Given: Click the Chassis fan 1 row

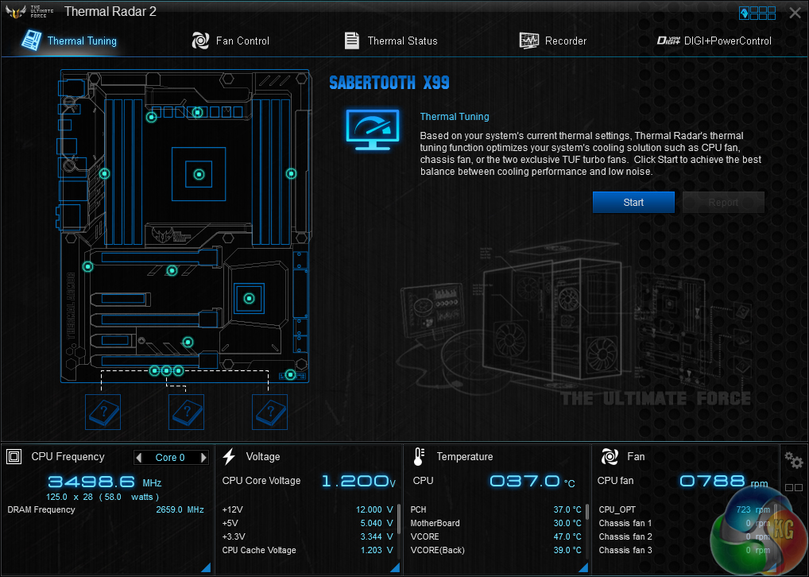Looking at the screenshot, I should 685,523.
